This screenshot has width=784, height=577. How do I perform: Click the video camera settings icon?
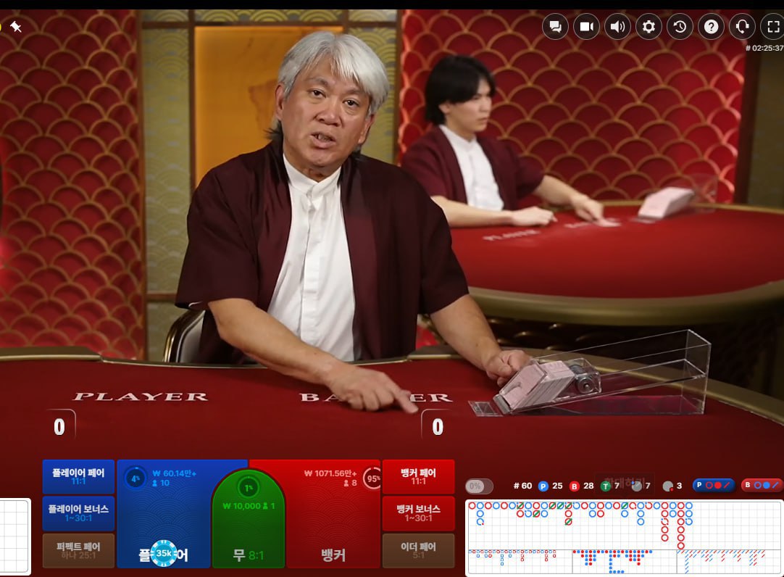586,26
